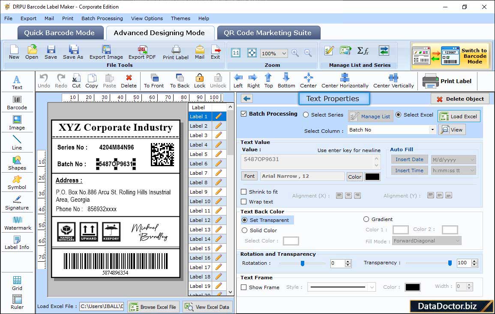The height and width of the screenshot is (314, 495).
Task: Enable Wrap text
Action: pyautogui.click(x=244, y=202)
